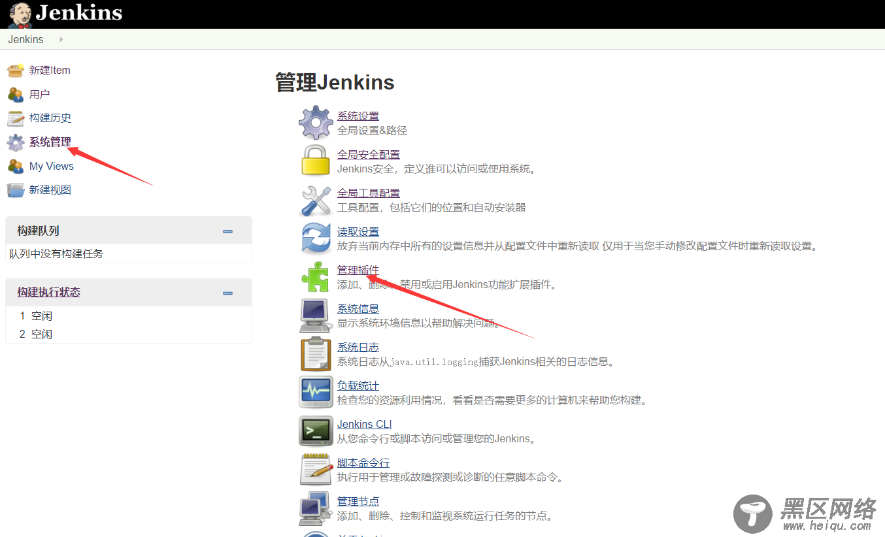The height and width of the screenshot is (537, 885).
Task: Click the 全局安全配置 padlock icon
Action: coord(316,161)
